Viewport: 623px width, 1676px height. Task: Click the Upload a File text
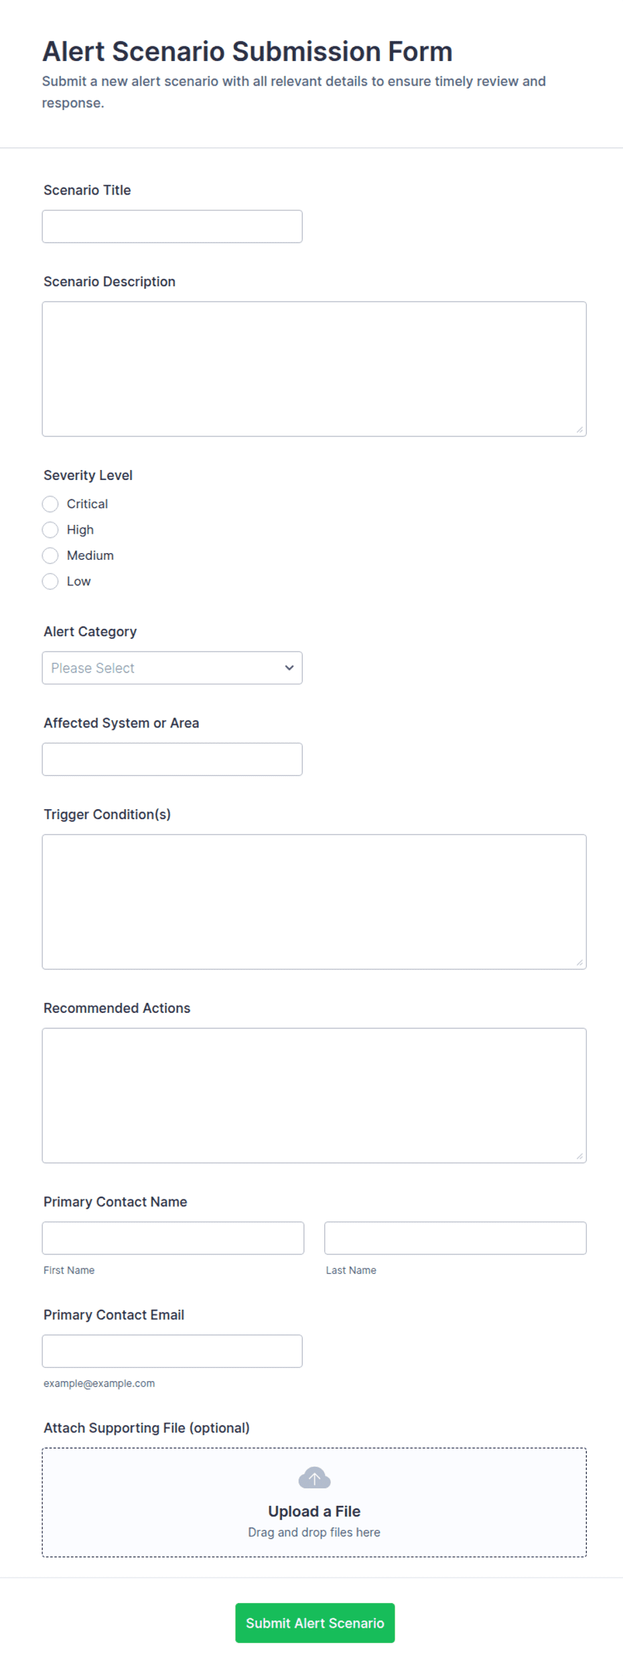point(314,1511)
